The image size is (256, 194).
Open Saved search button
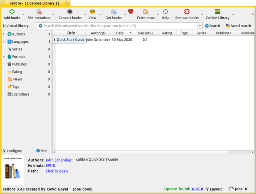(238, 26)
